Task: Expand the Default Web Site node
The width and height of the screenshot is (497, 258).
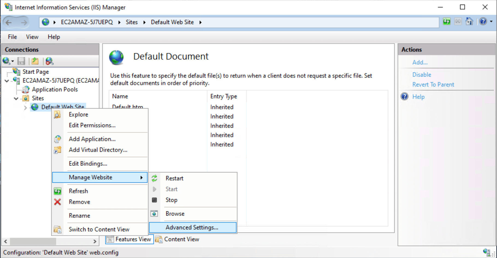Action: coord(25,107)
